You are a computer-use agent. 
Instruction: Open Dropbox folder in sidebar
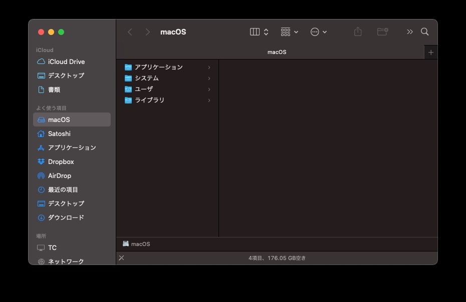61,161
